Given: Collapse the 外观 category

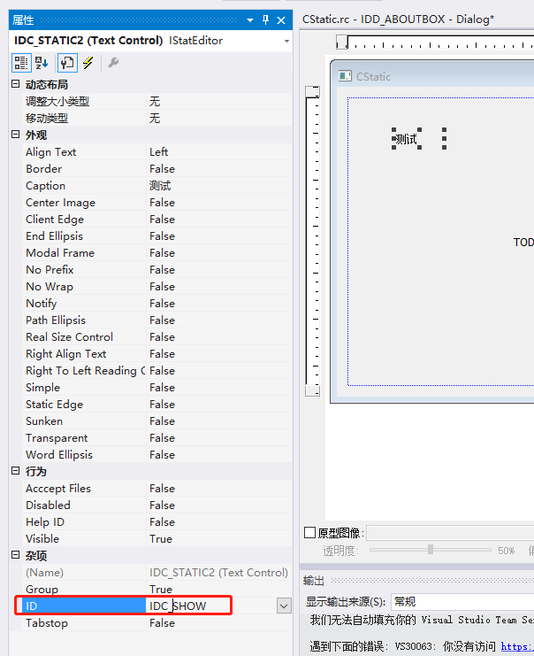Looking at the screenshot, I should tap(15, 135).
